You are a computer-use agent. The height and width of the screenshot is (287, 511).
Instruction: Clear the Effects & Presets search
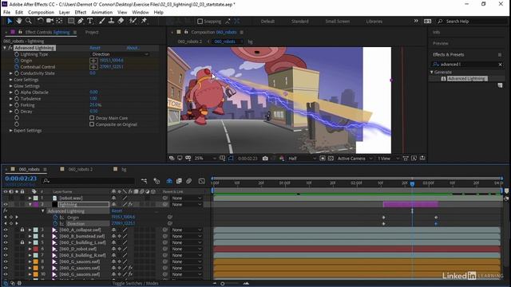[501, 65]
